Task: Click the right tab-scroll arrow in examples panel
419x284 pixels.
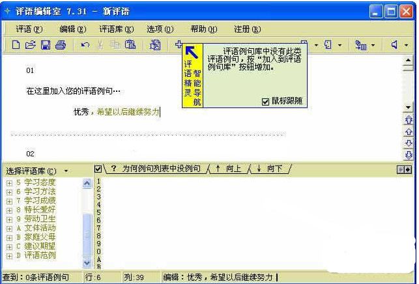Action: tap(408, 169)
